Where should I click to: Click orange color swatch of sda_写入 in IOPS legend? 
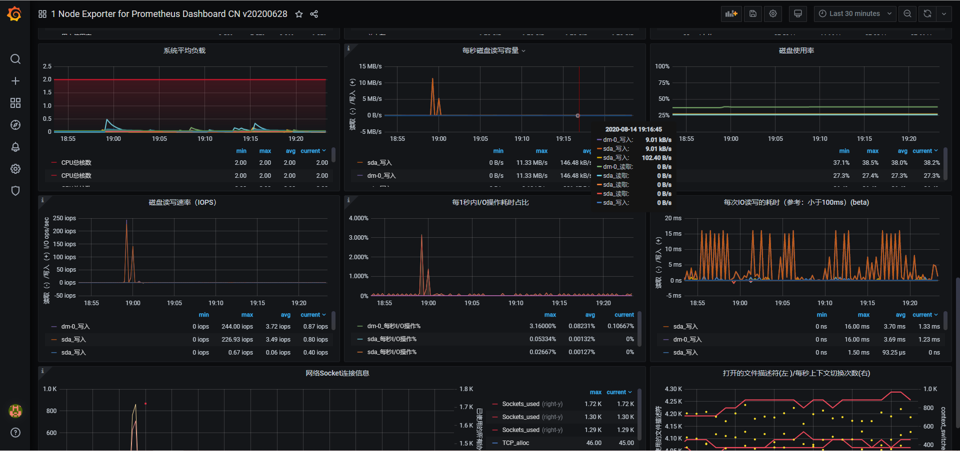[x=54, y=340]
